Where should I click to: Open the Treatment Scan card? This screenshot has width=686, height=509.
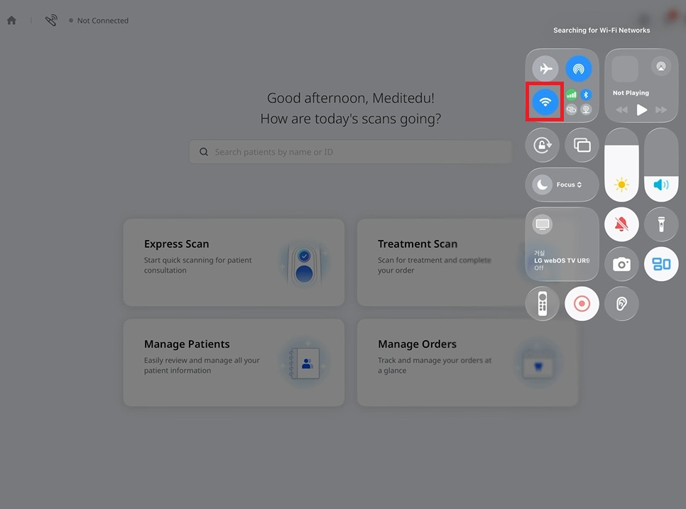[x=441, y=263]
